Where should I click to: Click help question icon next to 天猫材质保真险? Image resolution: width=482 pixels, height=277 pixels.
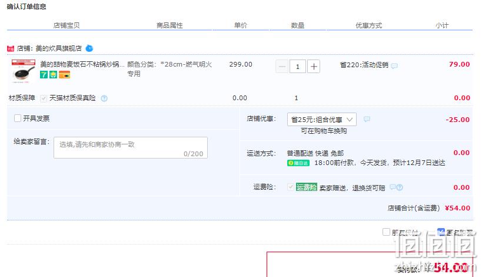coord(104,98)
